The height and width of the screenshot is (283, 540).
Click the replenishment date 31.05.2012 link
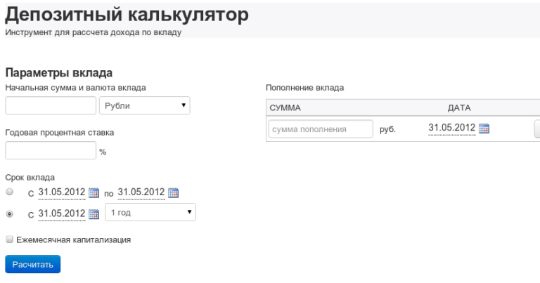click(x=451, y=129)
